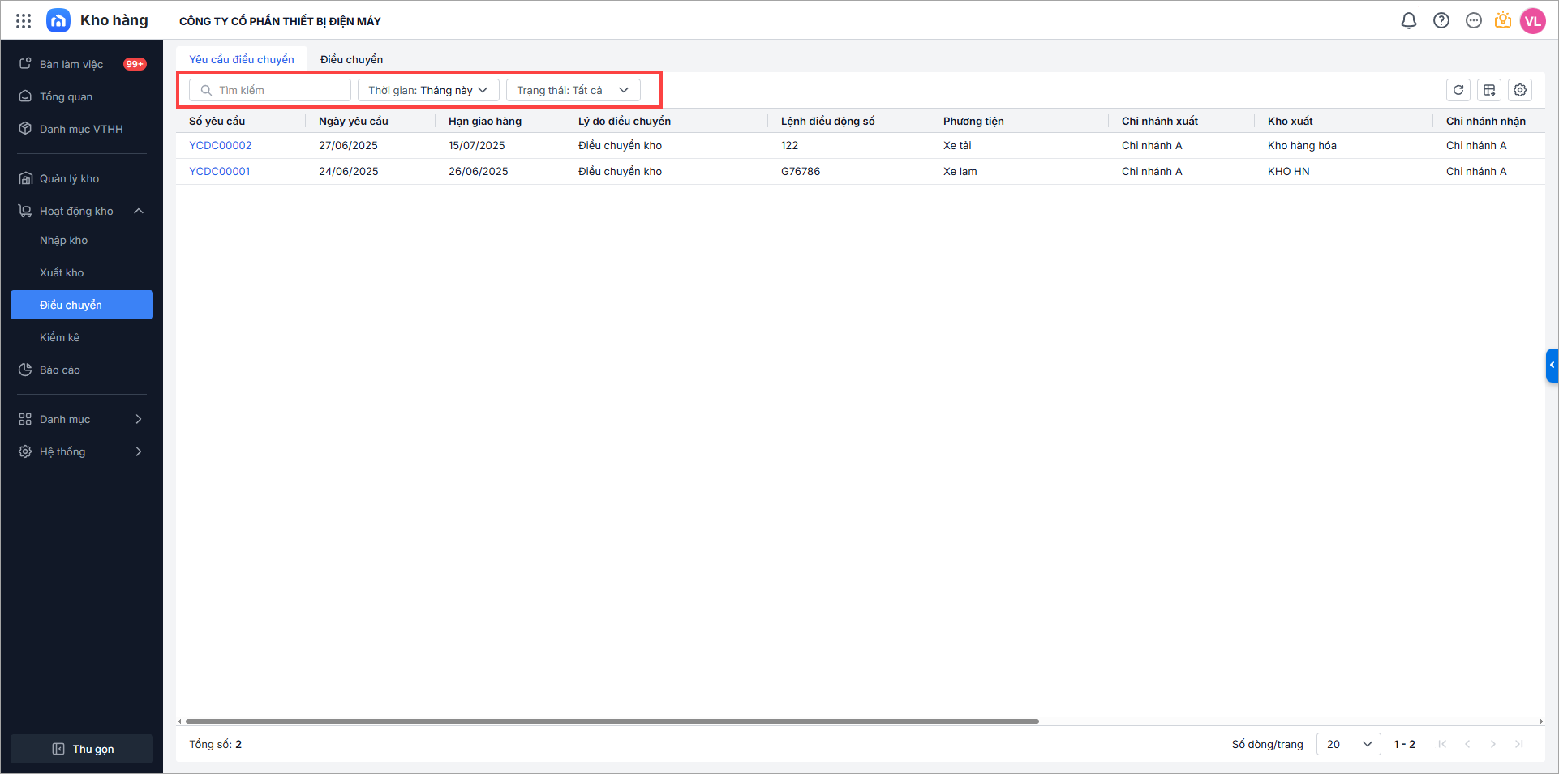This screenshot has height=774, width=1559.
Task: Click the orange gift calendar icon
Action: 1503,20
